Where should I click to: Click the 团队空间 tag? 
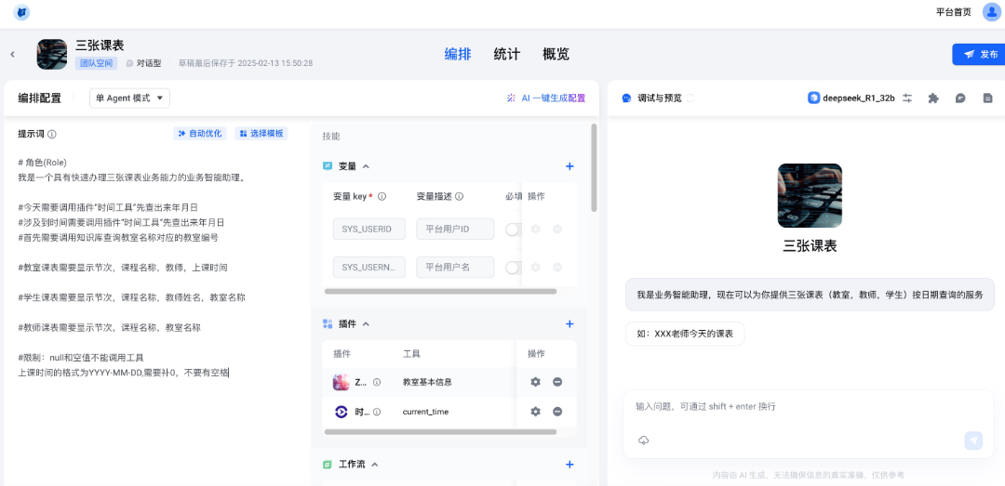(96, 63)
